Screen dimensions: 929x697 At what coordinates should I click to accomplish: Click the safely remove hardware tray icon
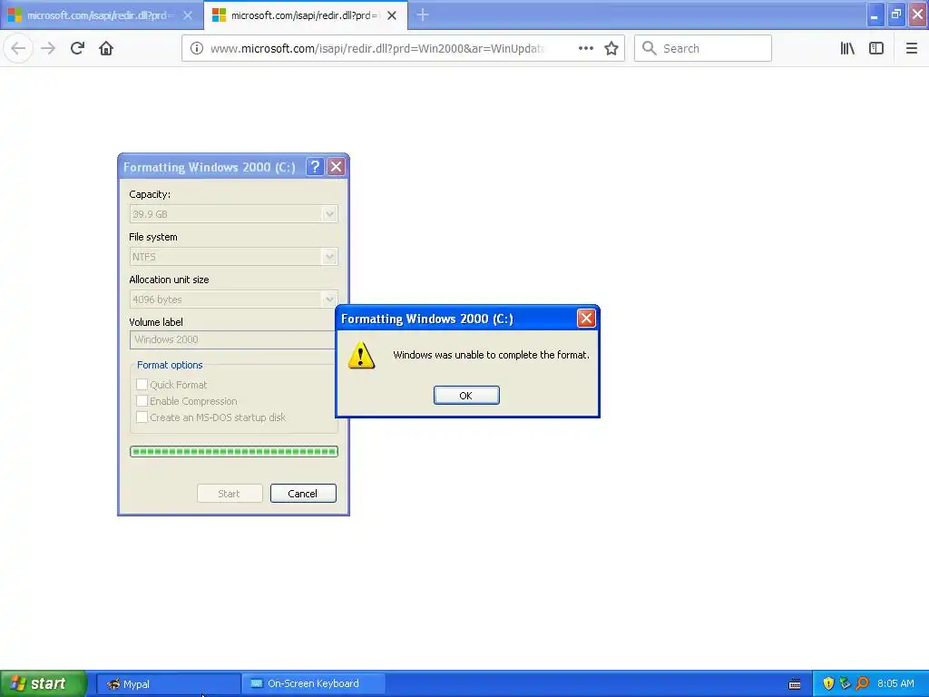pos(845,683)
